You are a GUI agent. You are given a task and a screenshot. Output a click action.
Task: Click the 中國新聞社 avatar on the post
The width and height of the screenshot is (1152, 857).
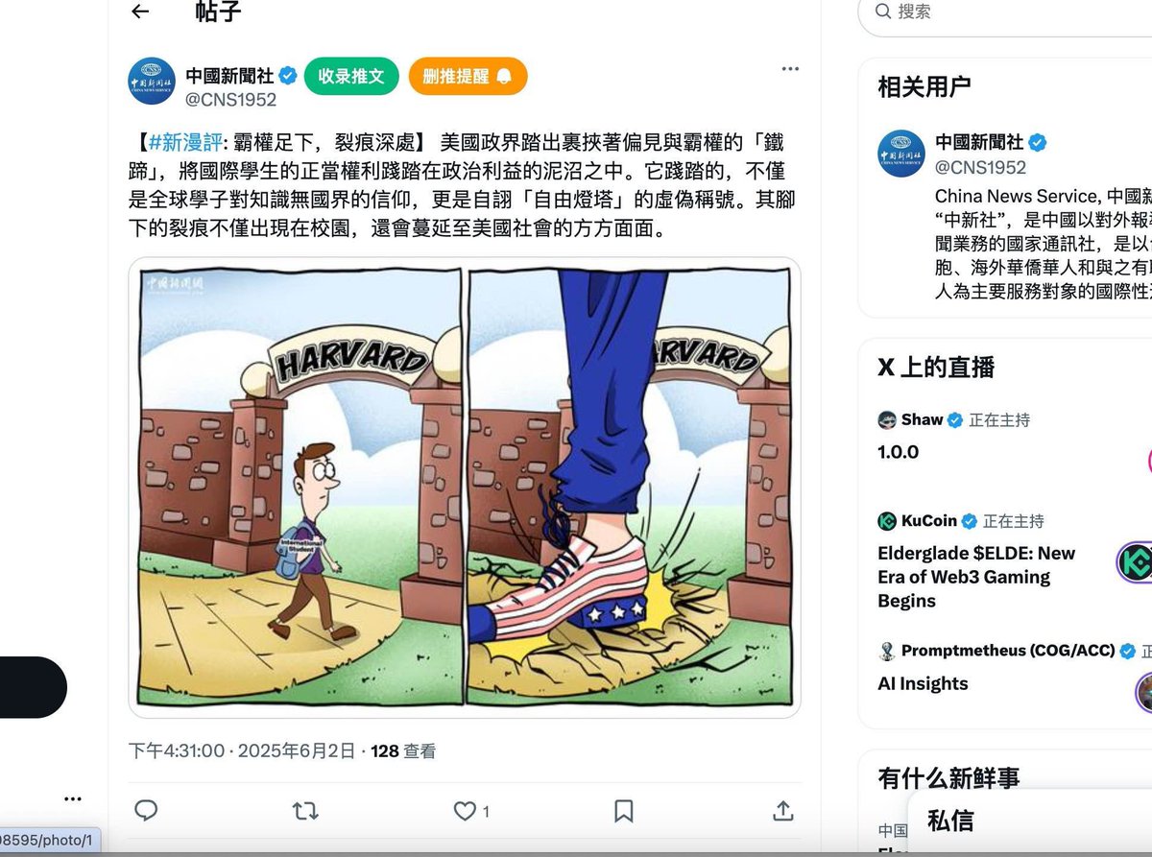152,81
